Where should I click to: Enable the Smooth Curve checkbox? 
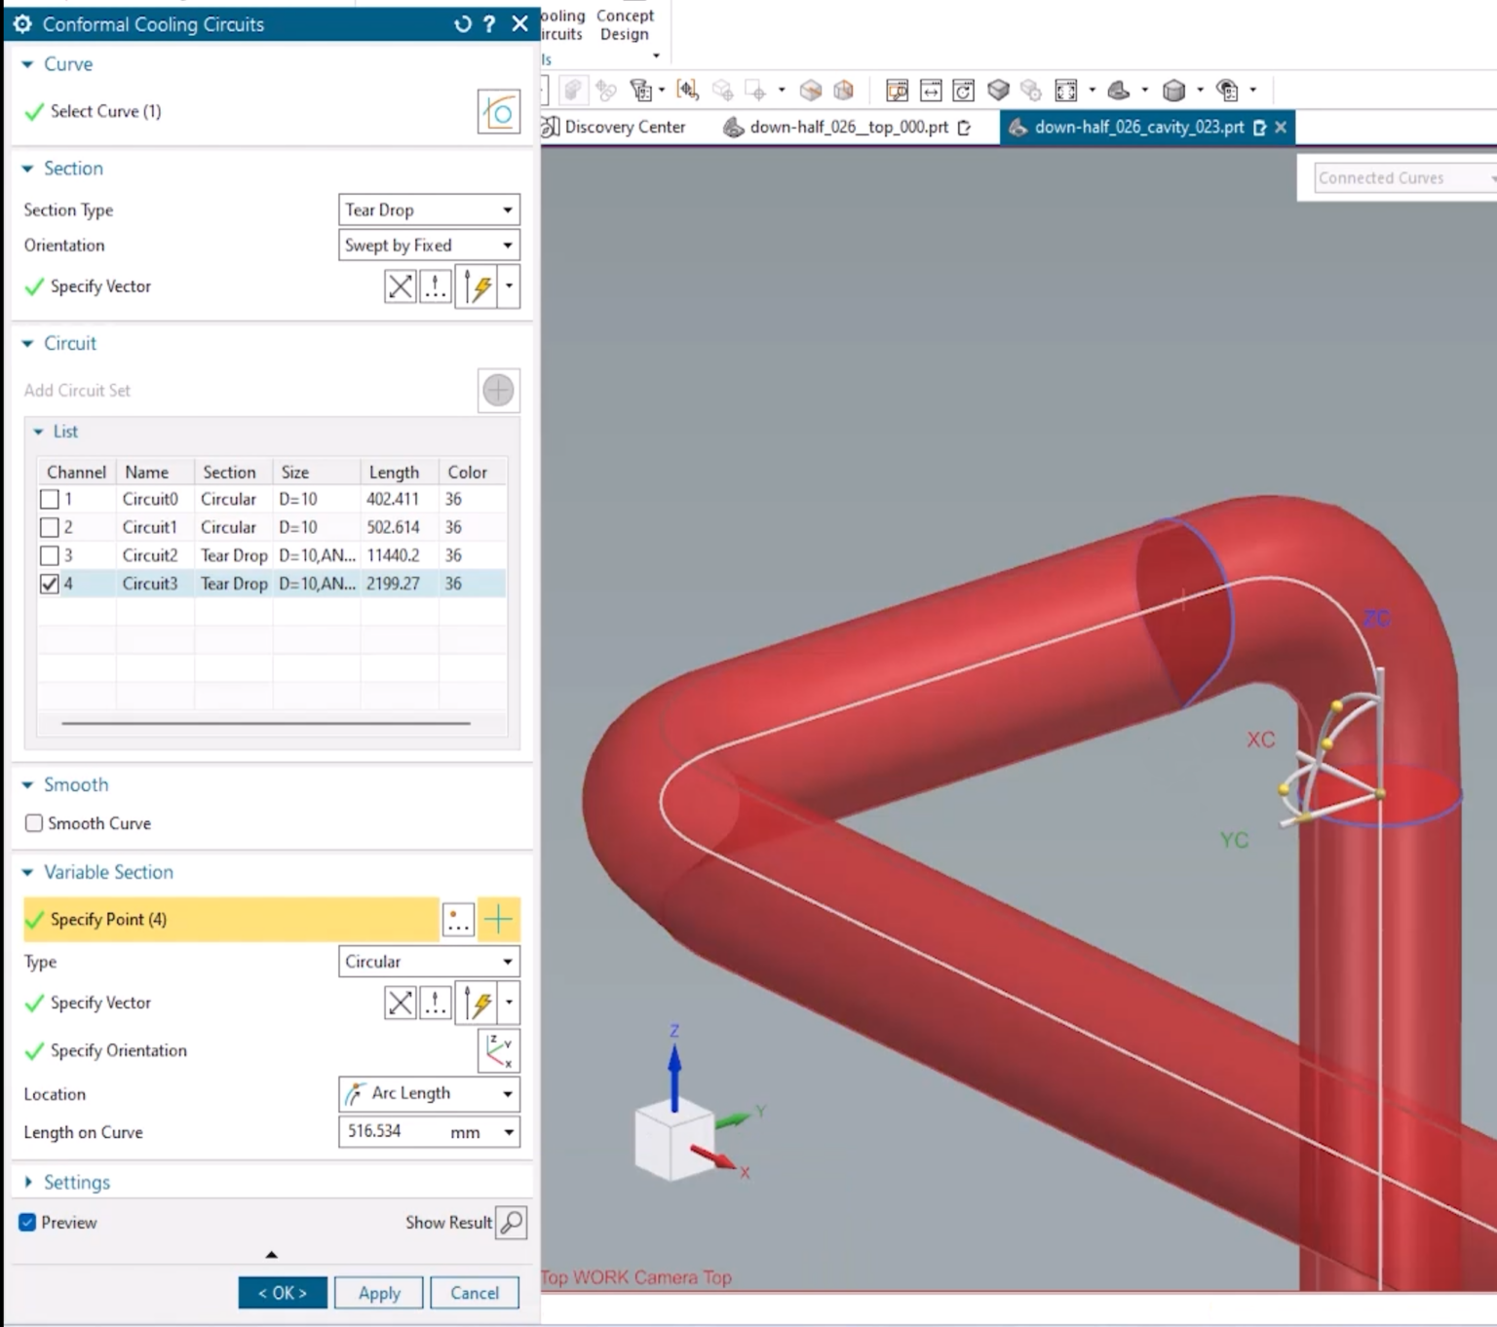tap(33, 823)
